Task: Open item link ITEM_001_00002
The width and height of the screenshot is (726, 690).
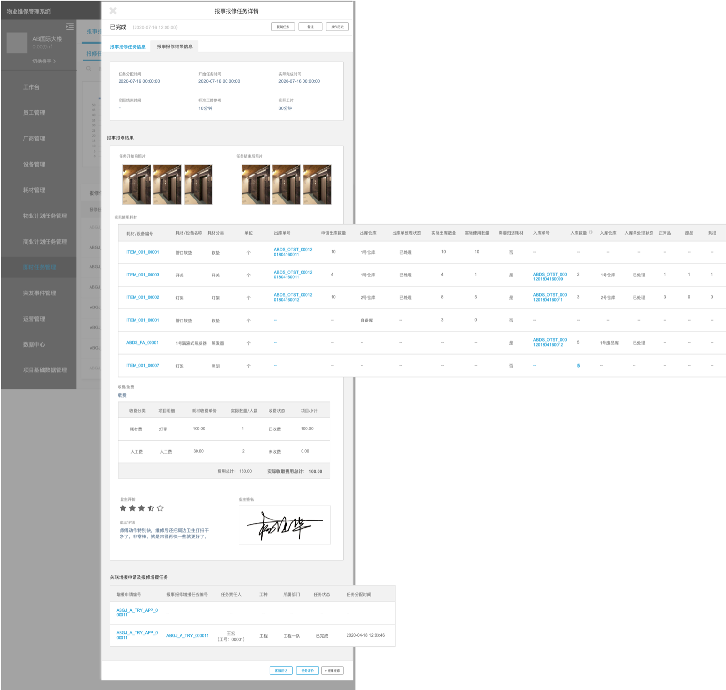Action: 143,297
